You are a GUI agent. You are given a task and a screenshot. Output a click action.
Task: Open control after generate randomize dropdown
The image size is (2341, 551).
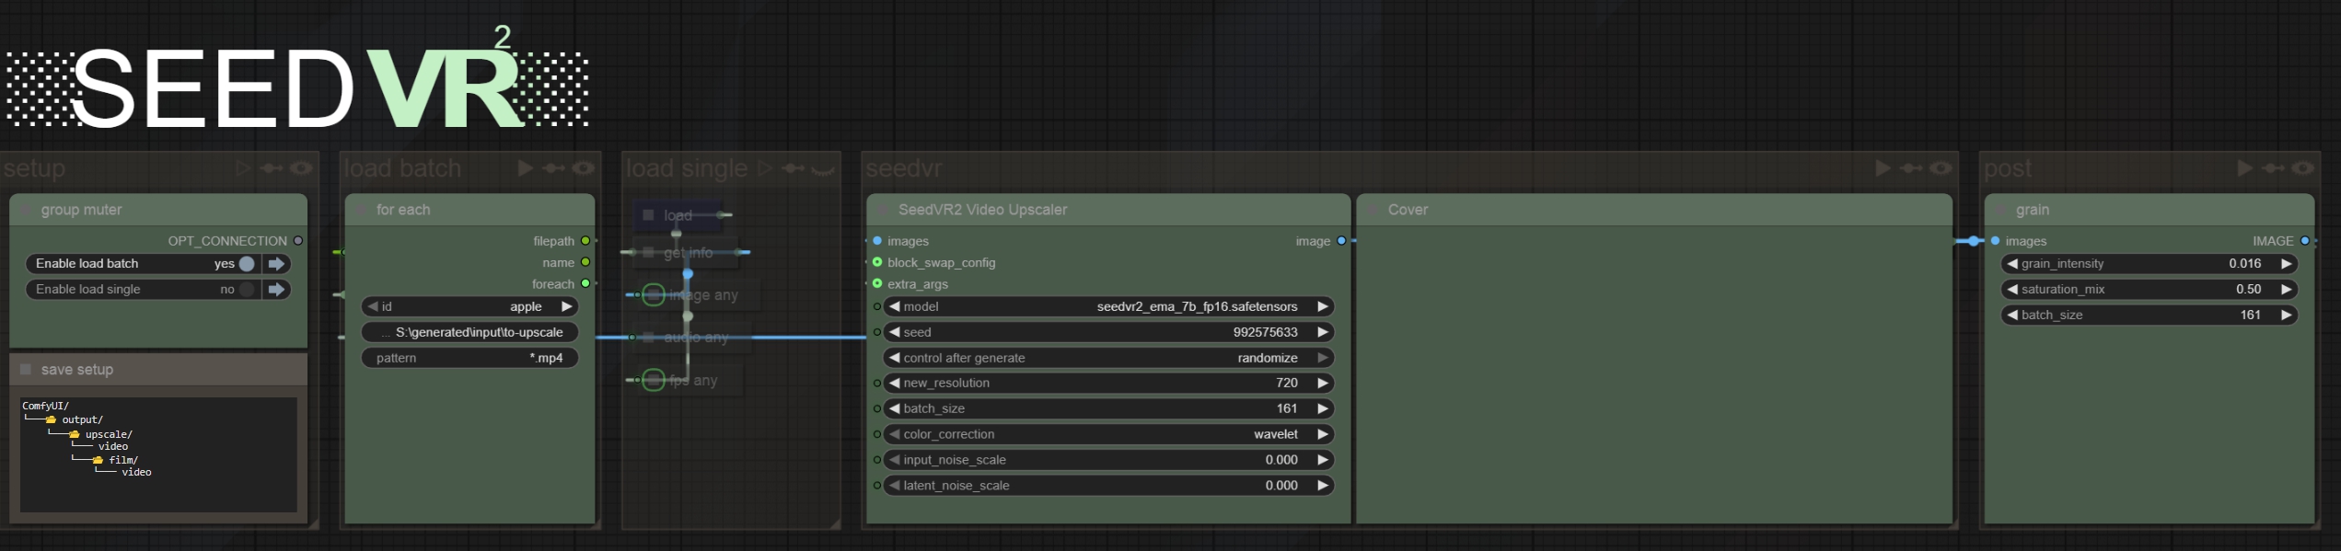(1108, 358)
